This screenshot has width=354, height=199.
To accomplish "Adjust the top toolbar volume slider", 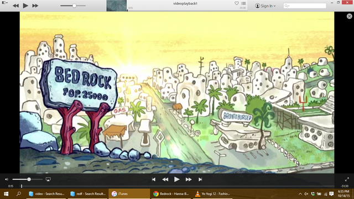I will (x=73, y=6).
